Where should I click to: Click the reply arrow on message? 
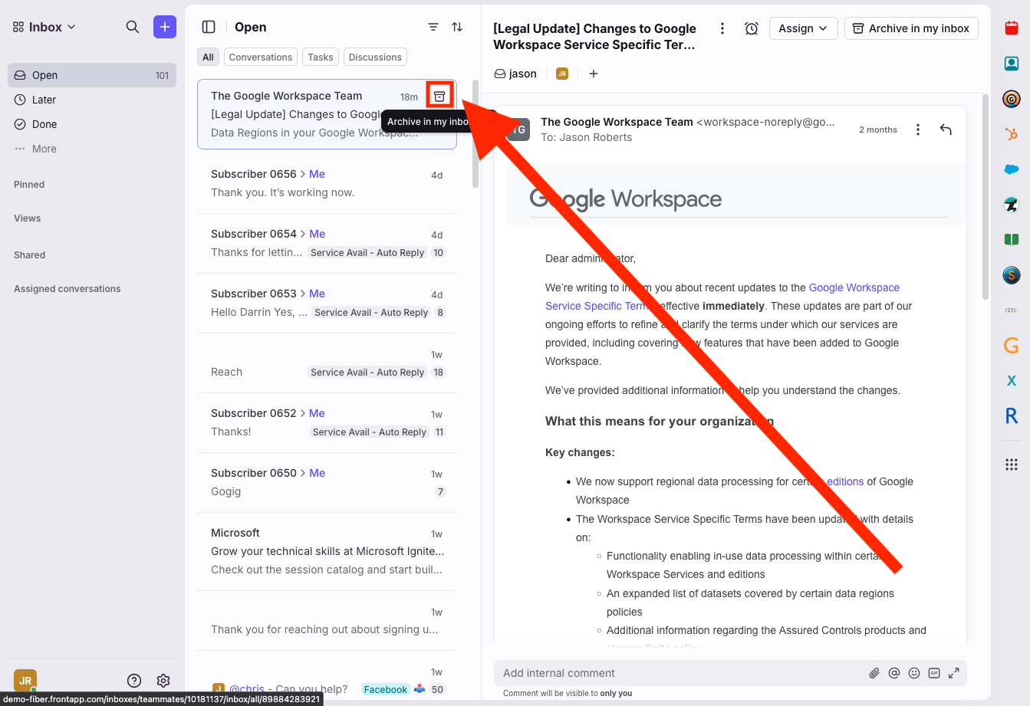pos(946,130)
